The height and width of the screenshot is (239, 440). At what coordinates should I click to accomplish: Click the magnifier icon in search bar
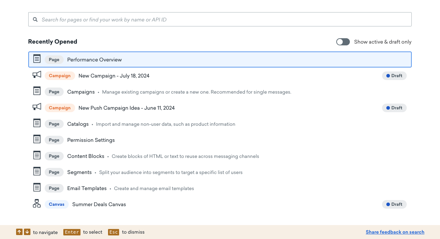click(x=35, y=20)
